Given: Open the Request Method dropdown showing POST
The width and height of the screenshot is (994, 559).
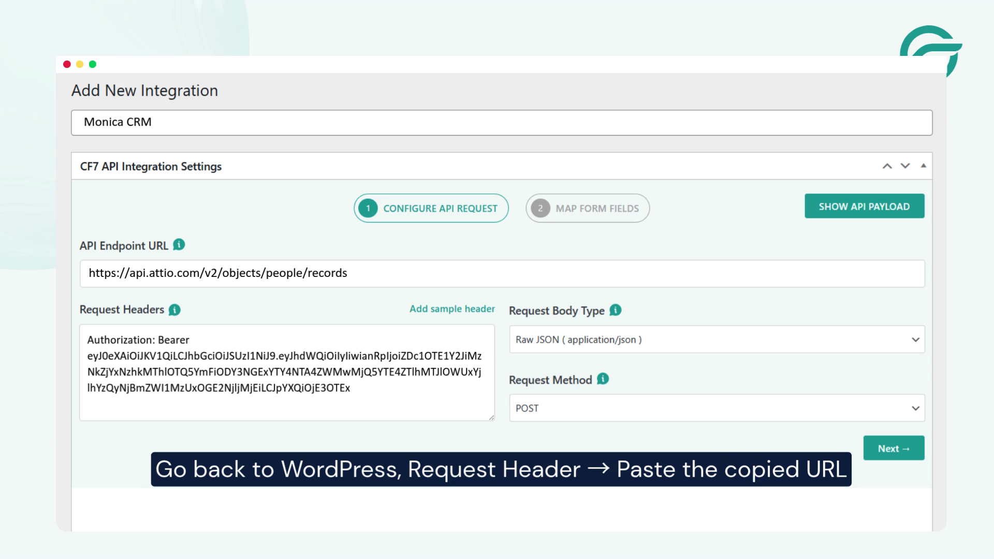Looking at the screenshot, I should point(717,408).
